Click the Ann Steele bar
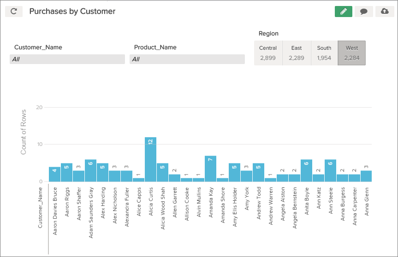 click(x=330, y=170)
